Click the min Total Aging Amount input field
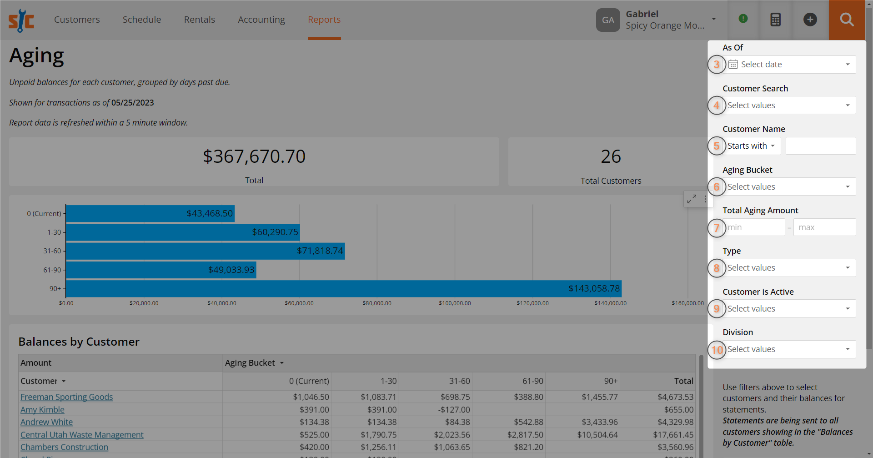This screenshot has width=873, height=458. pyautogui.click(x=755, y=227)
